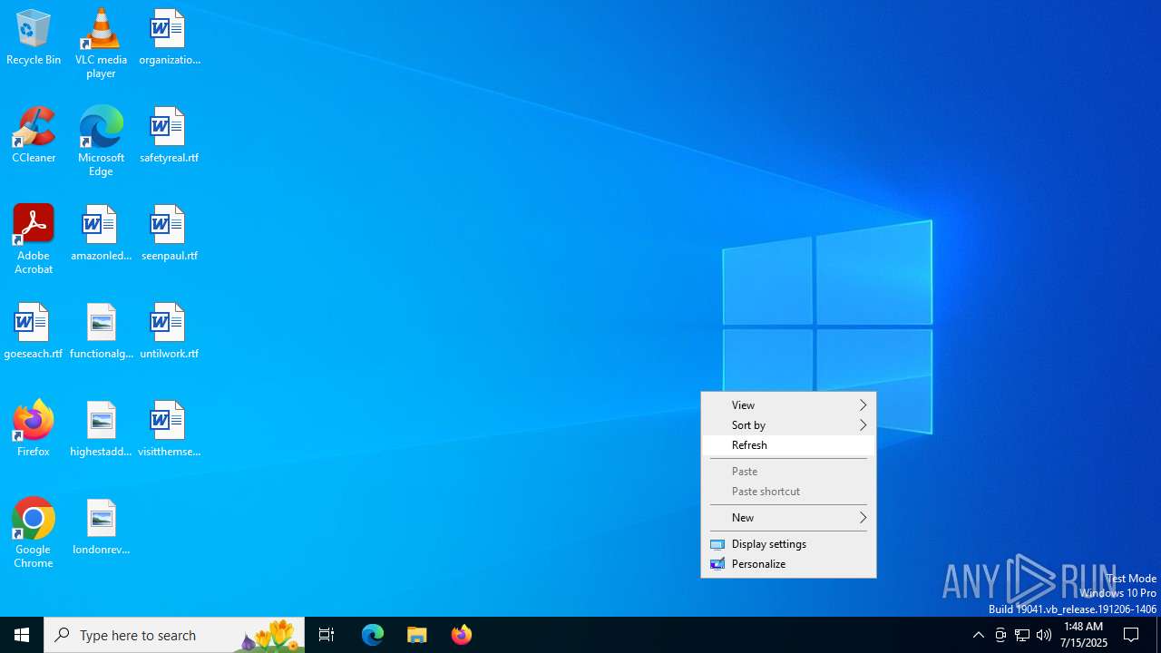
Task: Open the network status tray icon
Action: click(x=1022, y=635)
